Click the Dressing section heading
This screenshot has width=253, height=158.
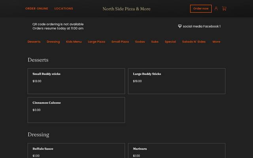point(38,135)
